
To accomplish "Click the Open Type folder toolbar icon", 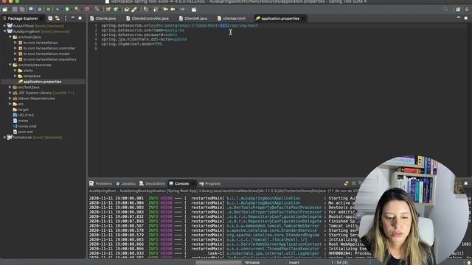I will 127,10.
